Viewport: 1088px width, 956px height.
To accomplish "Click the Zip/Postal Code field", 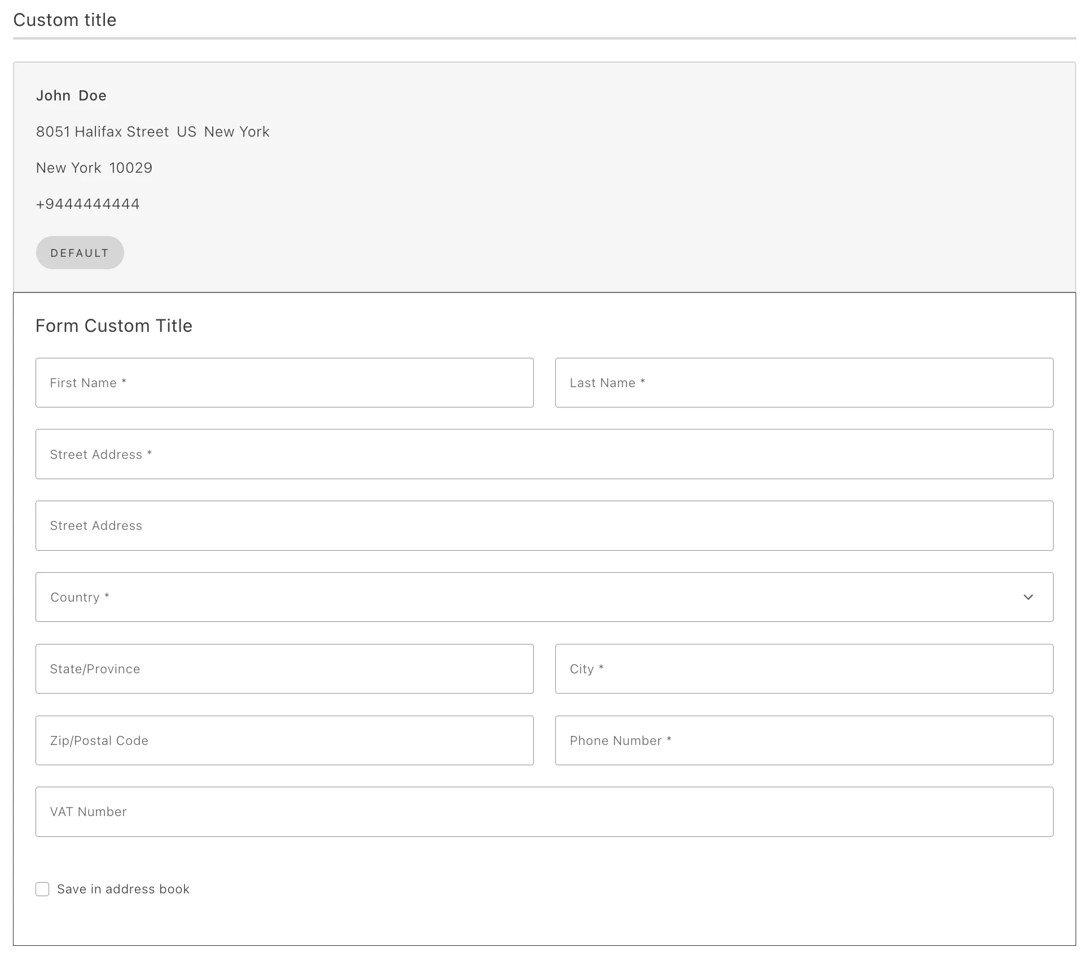I will [x=284, y=739].
